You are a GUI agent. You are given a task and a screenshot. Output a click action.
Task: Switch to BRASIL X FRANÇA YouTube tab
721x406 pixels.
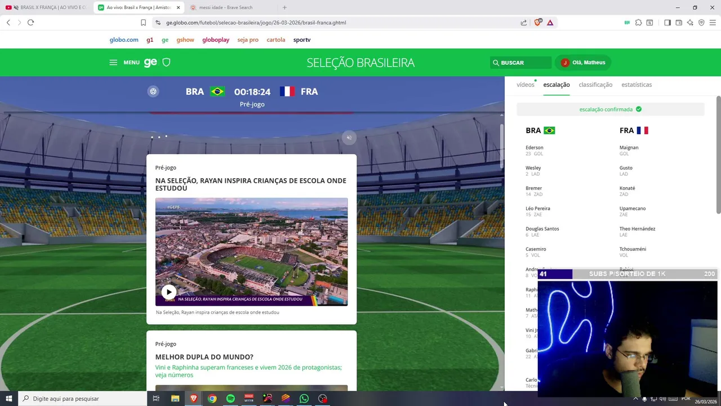[46, 7]
